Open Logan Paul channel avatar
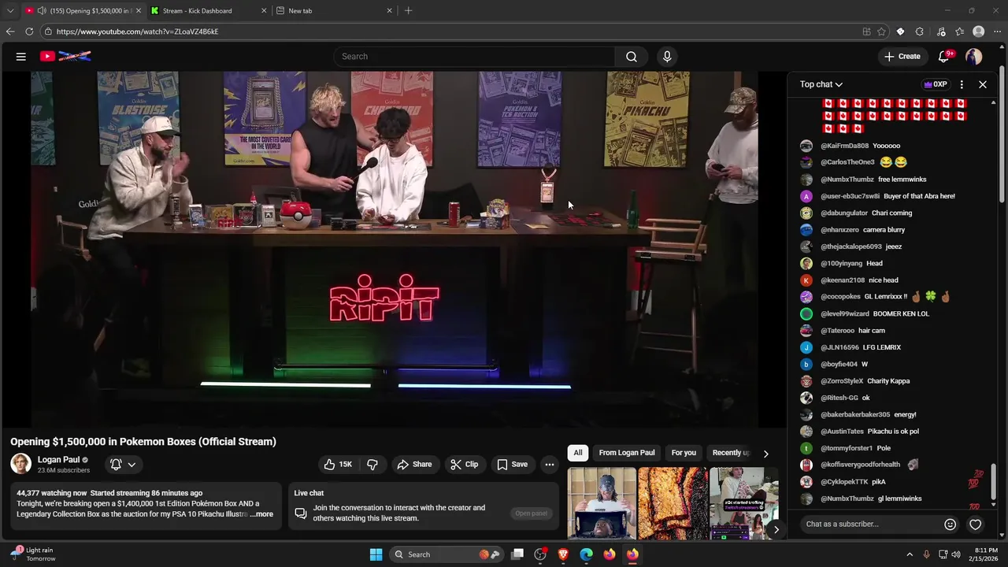Viewport: 1008px width, 567px height. click(21, 464)
